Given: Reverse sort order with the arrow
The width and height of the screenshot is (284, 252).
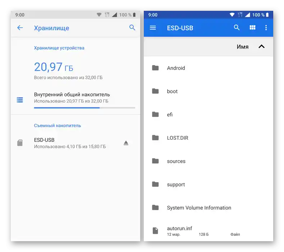Looking at the screenshot, I should (x=261, y=47).
